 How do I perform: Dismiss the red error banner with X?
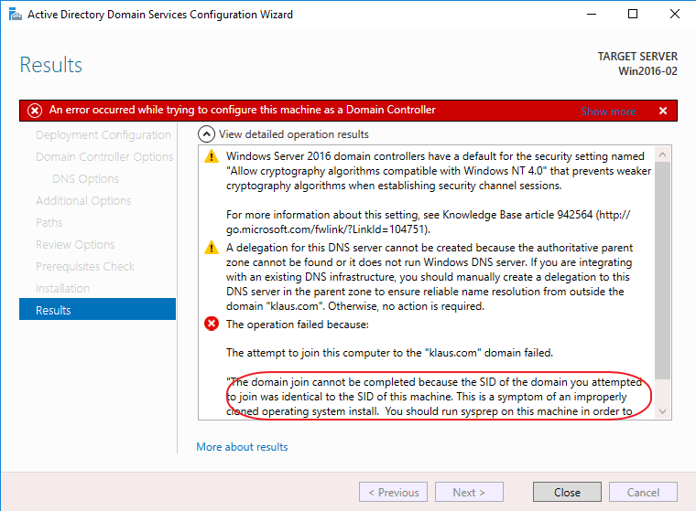click(x=663, y=111)
